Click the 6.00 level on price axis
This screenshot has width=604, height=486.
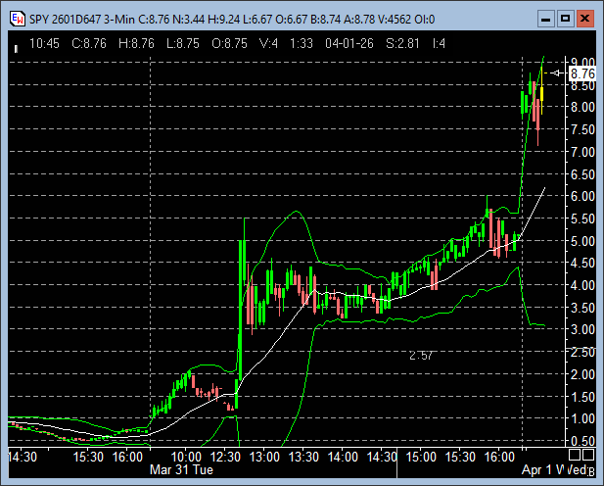click(x=582, y=196)
